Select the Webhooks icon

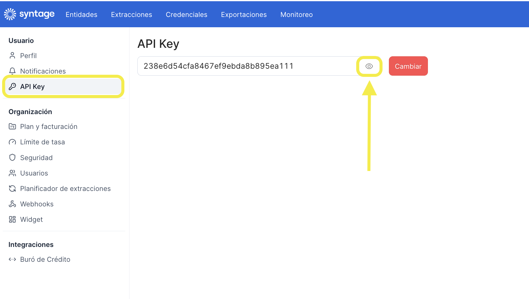(x=12, y=204)
